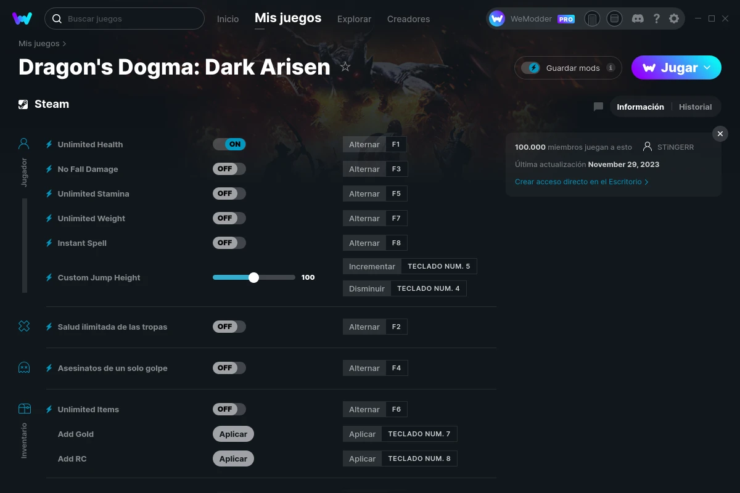Click the first header icon right of the PRO badge
The image size is (740, 493).
592,18
